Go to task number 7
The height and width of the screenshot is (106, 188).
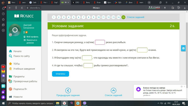click(x=83, y=17)
